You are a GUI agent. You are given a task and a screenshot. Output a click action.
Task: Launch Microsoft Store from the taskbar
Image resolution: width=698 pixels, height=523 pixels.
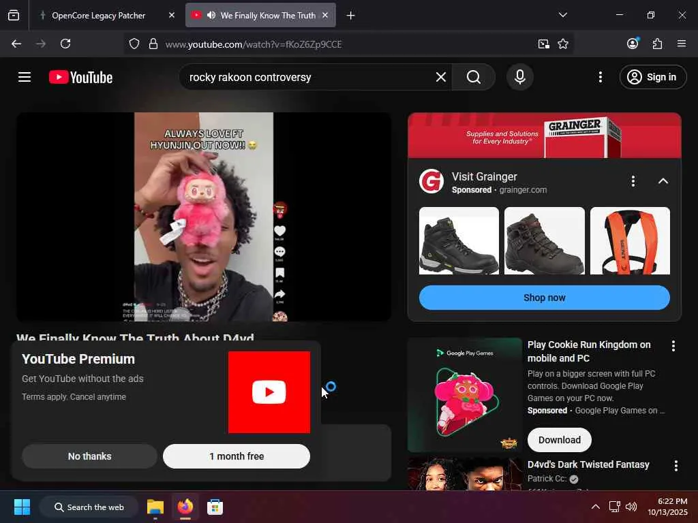pos(215,507)
